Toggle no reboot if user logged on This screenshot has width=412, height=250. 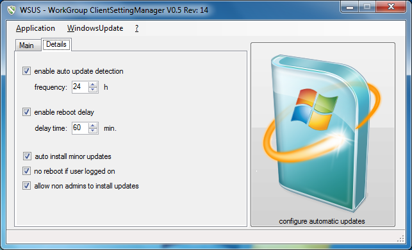coord(26,171)
